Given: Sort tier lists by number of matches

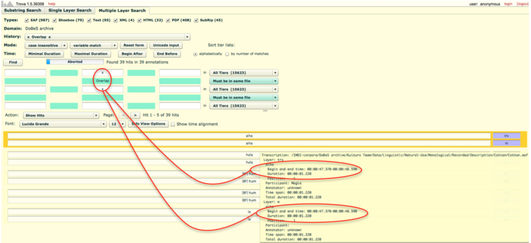Looking at the screenshot, I should (227, 54).
